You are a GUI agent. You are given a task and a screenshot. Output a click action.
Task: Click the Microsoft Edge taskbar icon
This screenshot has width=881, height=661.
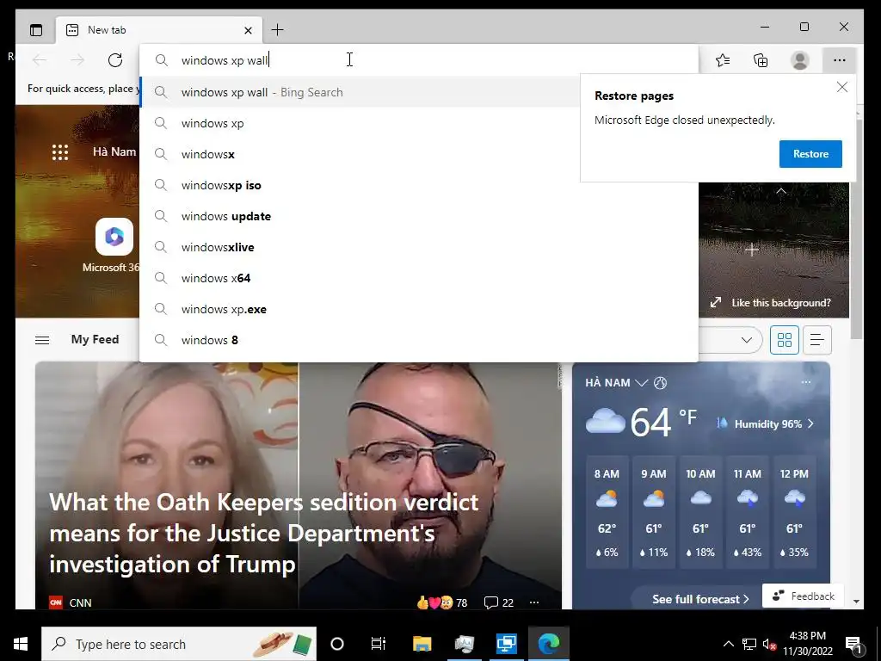549,644
